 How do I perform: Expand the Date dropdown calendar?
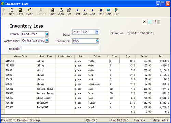97,32
